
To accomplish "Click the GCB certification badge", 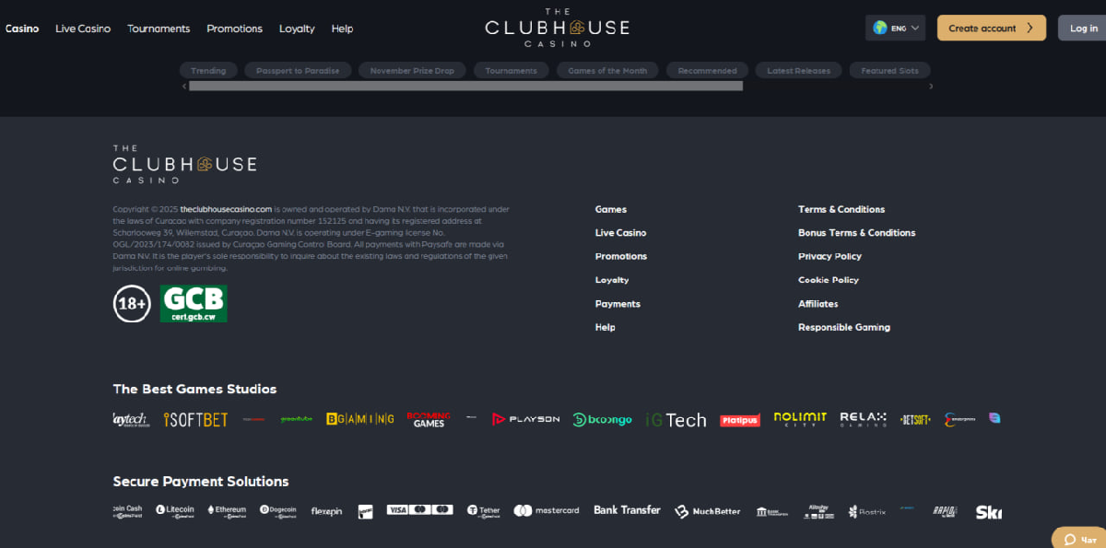I will click(192, 302).
